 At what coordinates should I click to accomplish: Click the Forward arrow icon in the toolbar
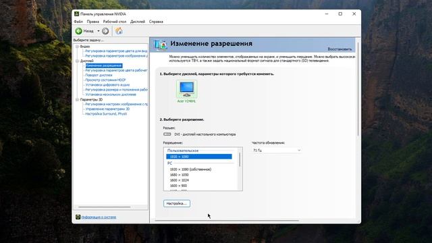[105, 31]
